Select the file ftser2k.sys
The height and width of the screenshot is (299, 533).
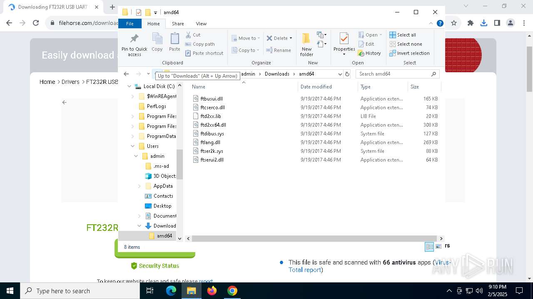coord(212,151)
